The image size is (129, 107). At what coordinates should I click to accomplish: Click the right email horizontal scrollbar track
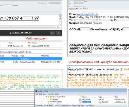click(99, 55)
